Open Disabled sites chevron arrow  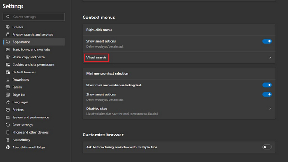(x=270, y=108)
